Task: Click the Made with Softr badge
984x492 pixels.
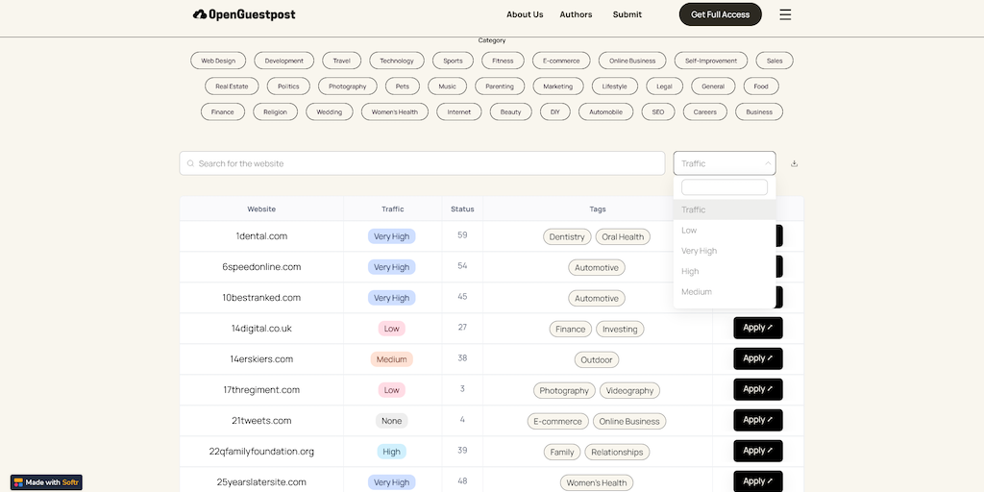Action: pos(47,481)
